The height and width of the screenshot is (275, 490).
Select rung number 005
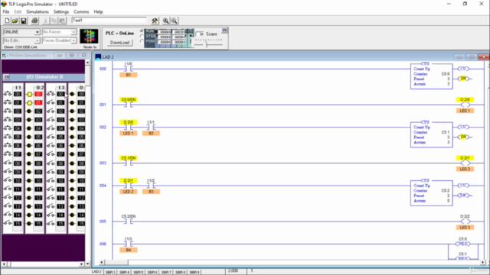[x=103, y=222]
